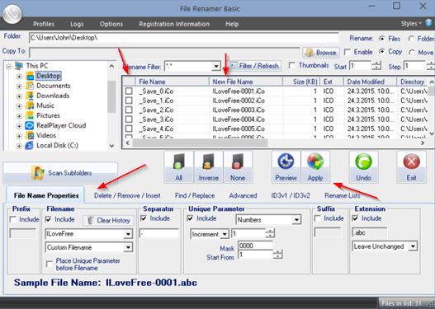Toggle Separator Include checkbox

144,218
